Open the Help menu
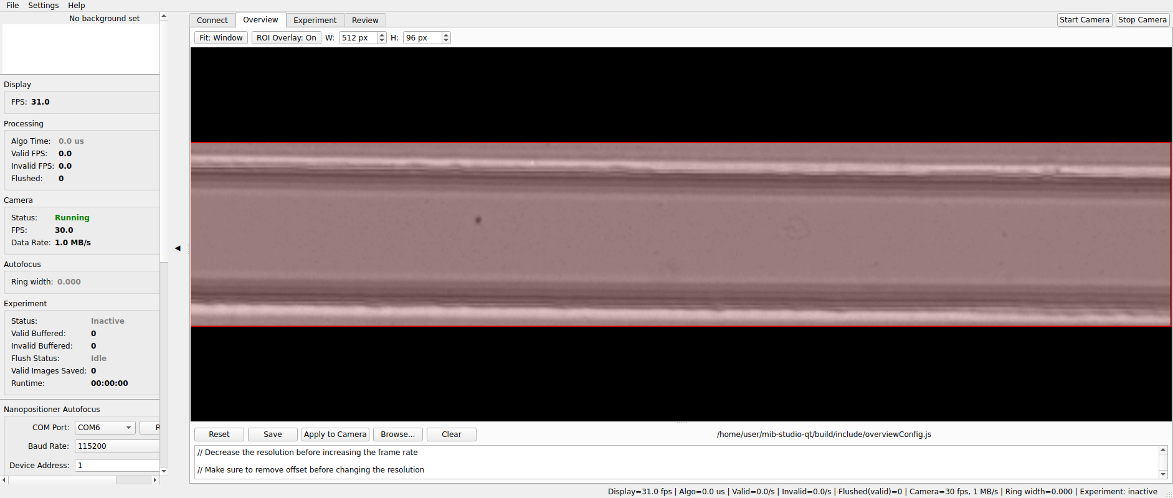The image size is (1173, 498). (x=77, y=5)
